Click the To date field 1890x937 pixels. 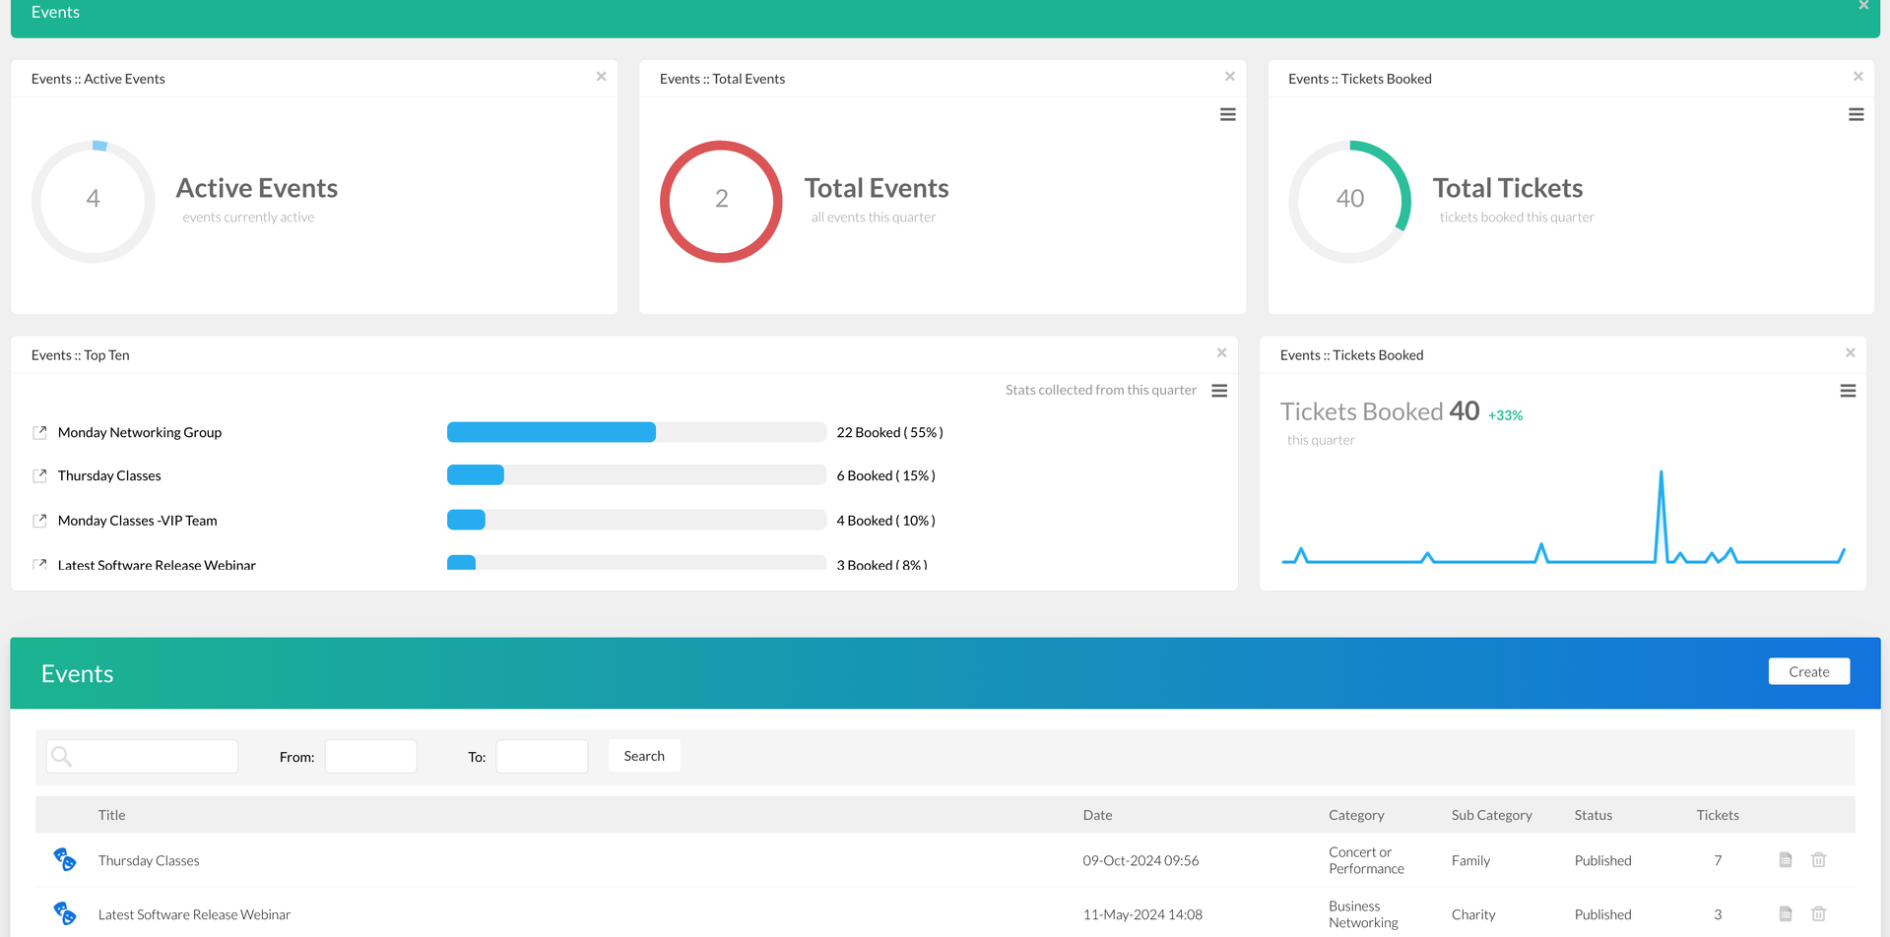[542, 756]
